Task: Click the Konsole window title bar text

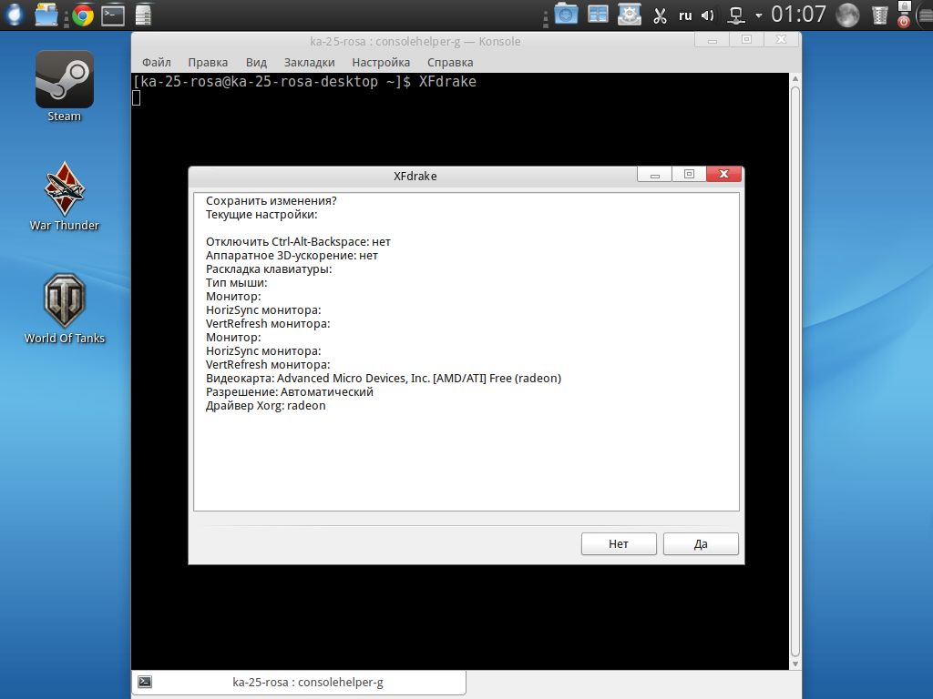Action: 415,42
